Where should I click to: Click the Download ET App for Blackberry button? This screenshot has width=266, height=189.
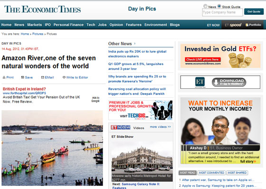point(229,82)
